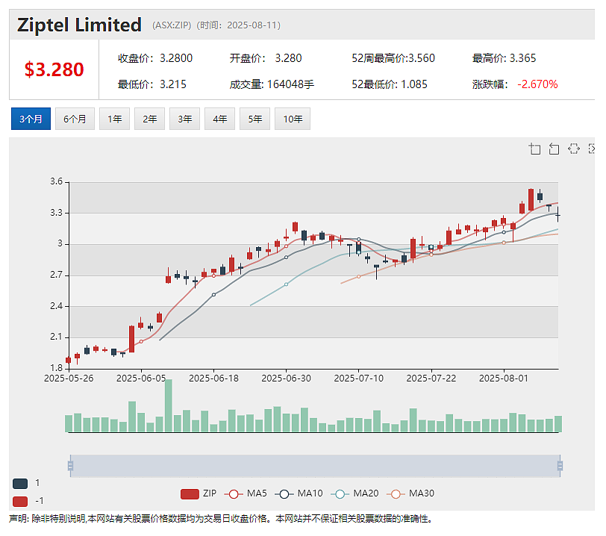Click the 2025-06-30 x-axis label
The width and height of the screenshot is (606, 536).
286,378
